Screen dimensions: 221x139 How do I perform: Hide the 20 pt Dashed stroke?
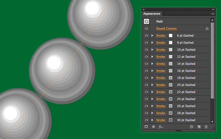(x=146, y=85)
